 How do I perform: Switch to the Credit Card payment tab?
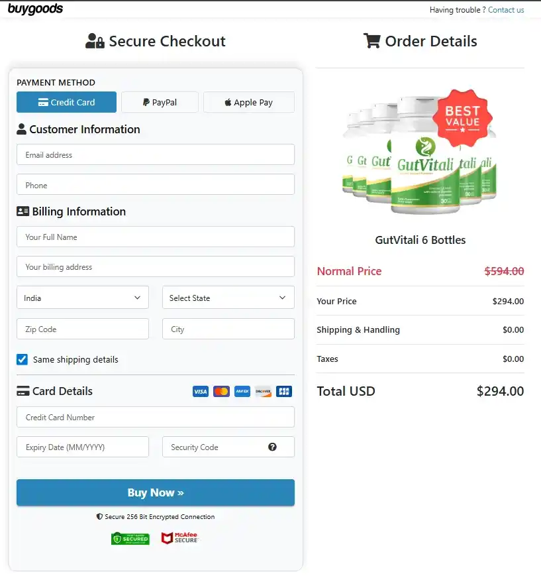click(x=66, y=101)
